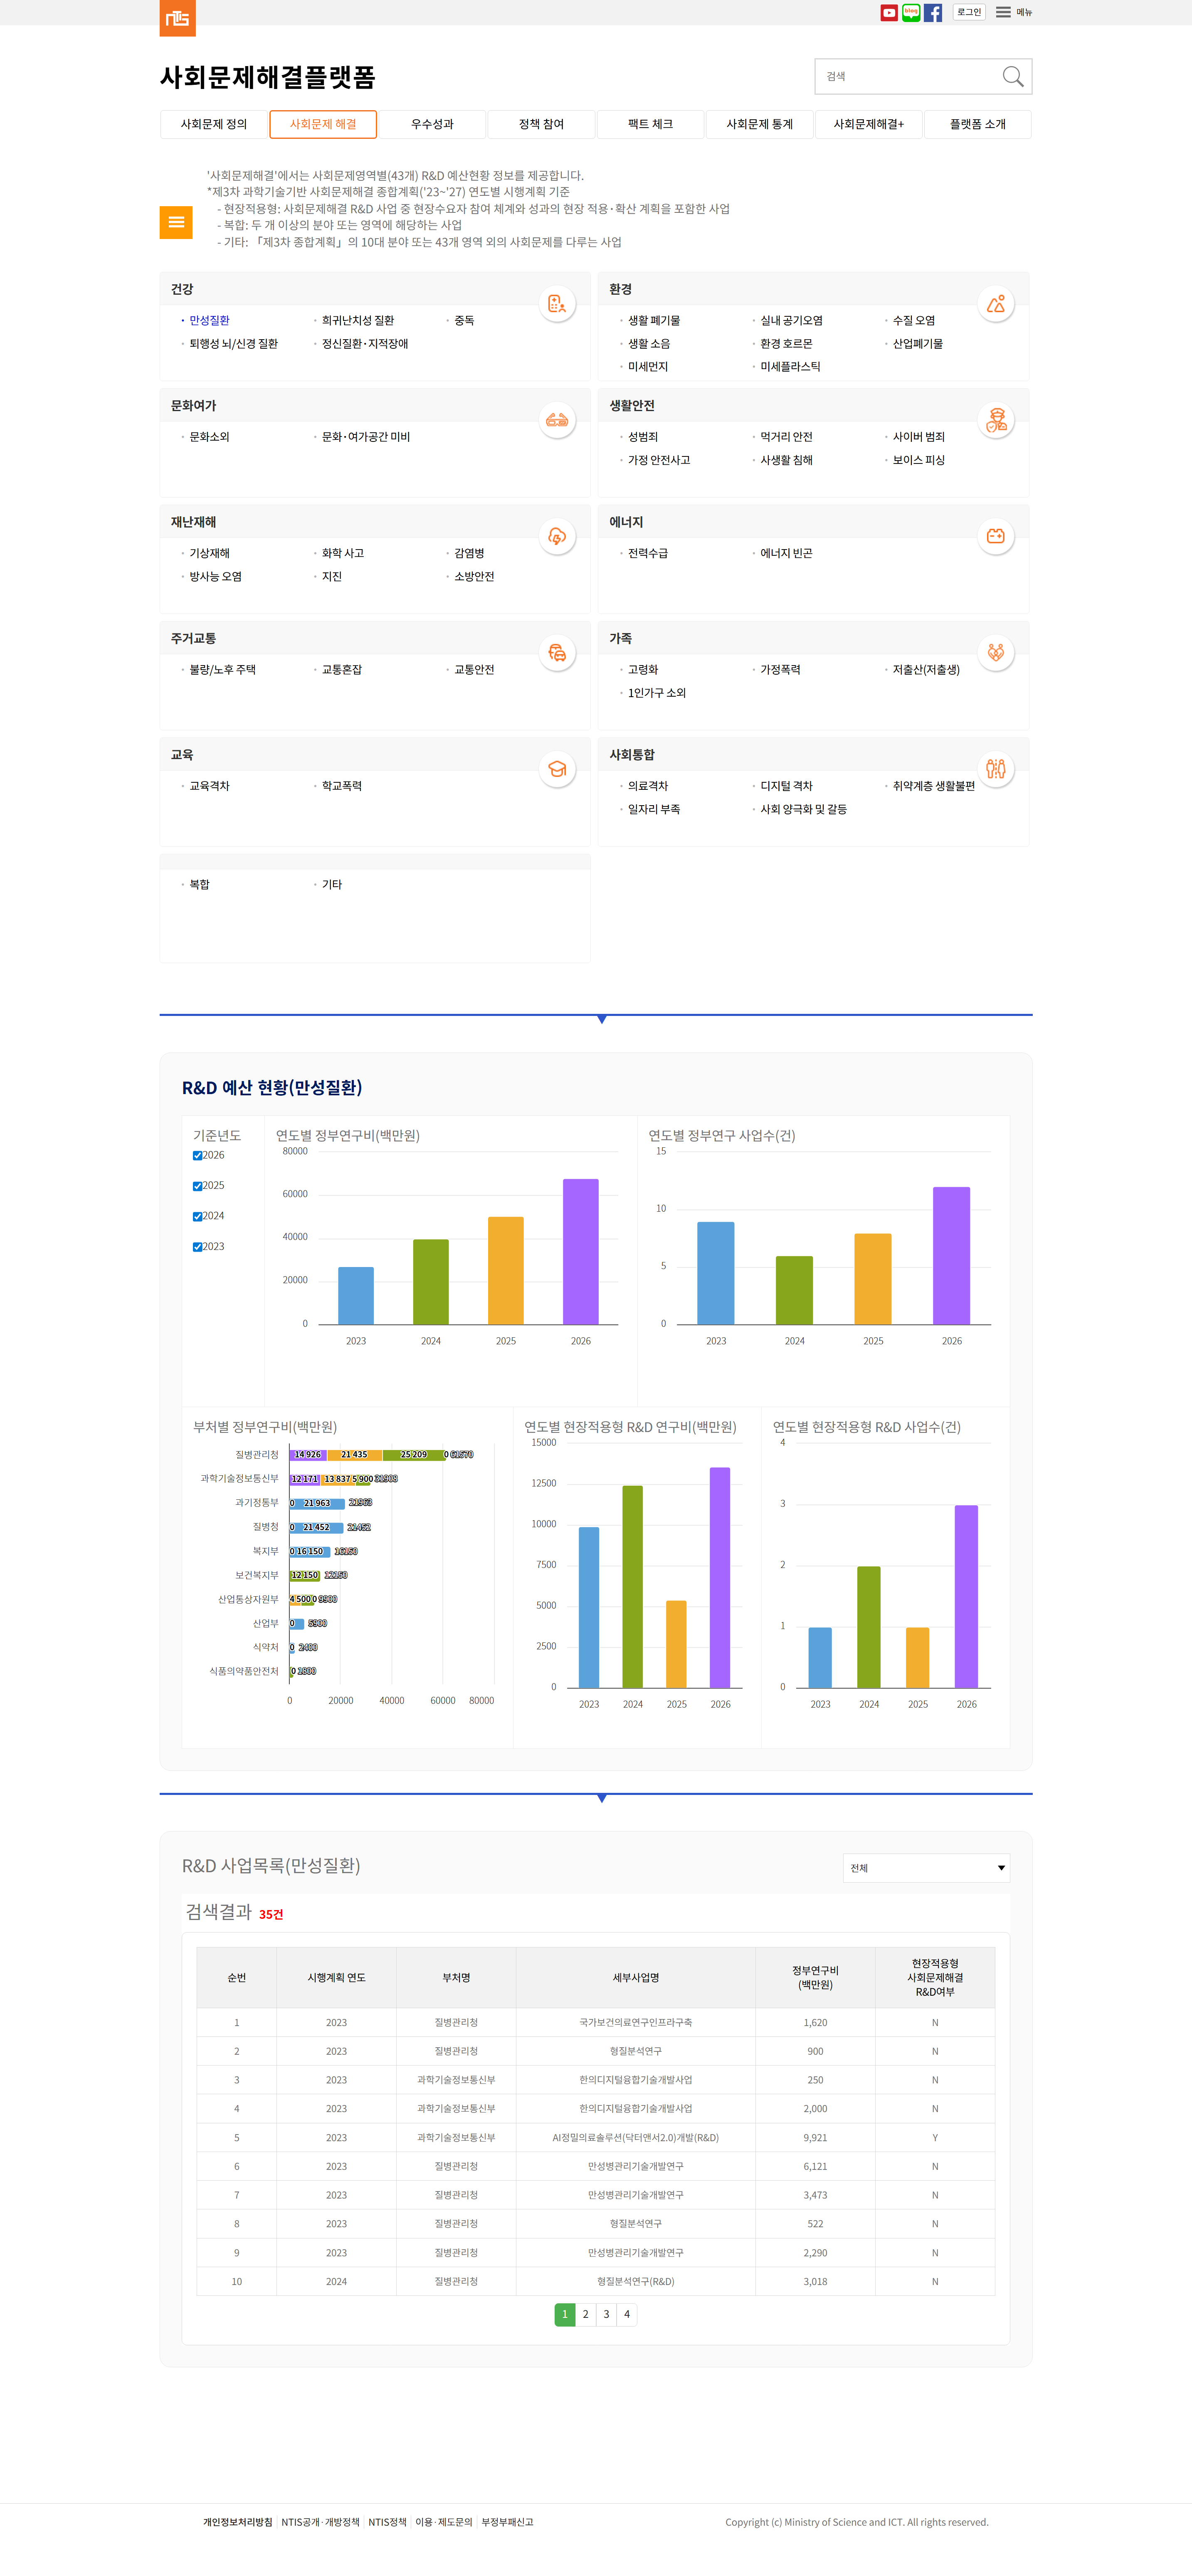
Task: Select the 저출산(저출생) link
Action: (x=926, y=670)
